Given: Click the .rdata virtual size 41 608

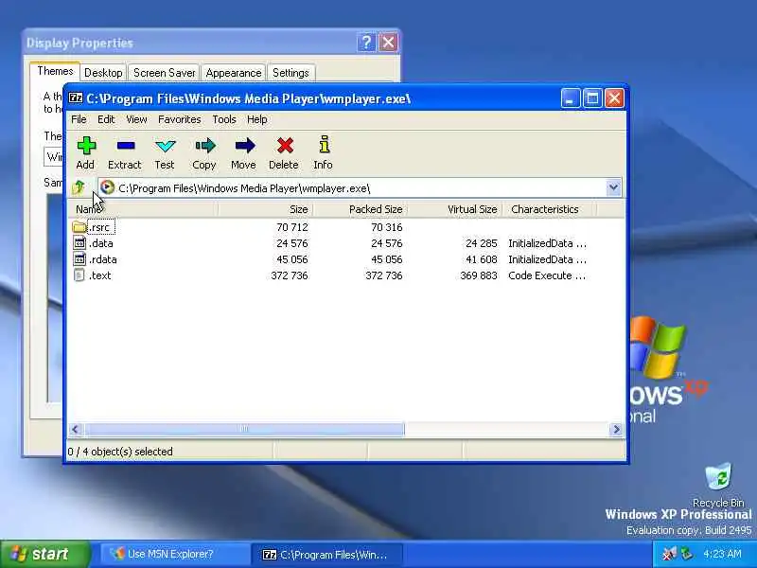Looking at the screenshot, I should [x=482, y=258].
